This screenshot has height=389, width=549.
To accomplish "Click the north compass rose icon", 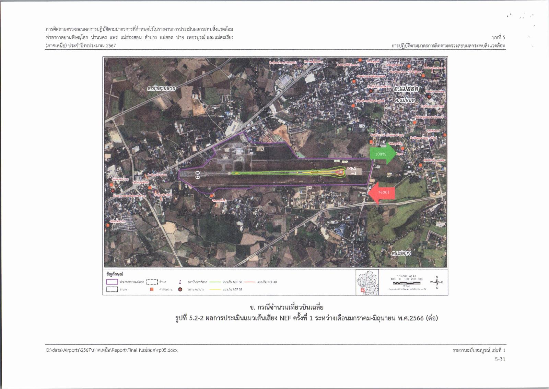I will (x=436, y=283).
